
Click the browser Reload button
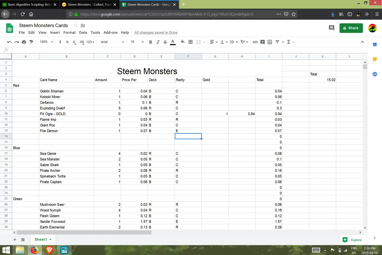pyautogui.click(x=23, y=14)
